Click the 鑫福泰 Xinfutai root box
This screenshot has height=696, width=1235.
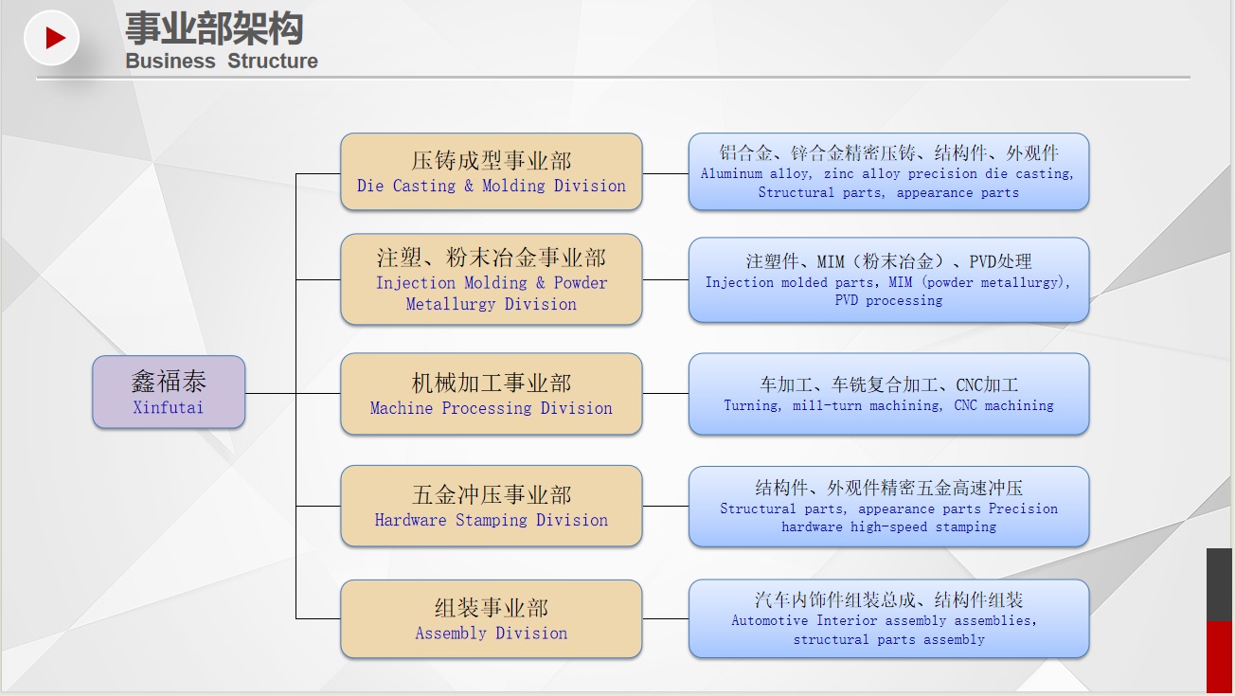169,392
